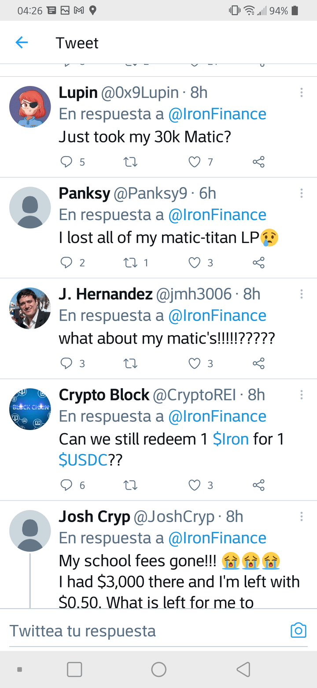Like Lupin's tweet with heart icon

click(195, 162)
